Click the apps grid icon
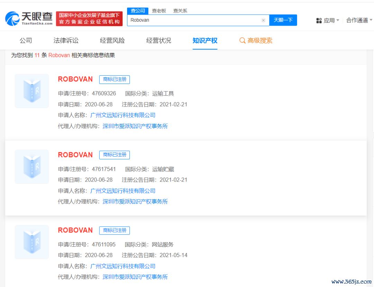This screenshot has height=287, width=374. click(x=319, y=21)
